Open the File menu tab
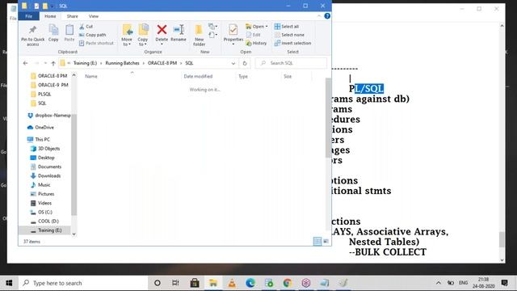The image size is (517, 291). coord(29,16)
